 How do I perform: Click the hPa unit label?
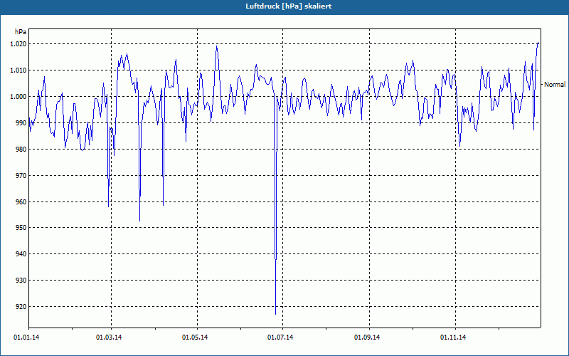[x=21, y=32]
